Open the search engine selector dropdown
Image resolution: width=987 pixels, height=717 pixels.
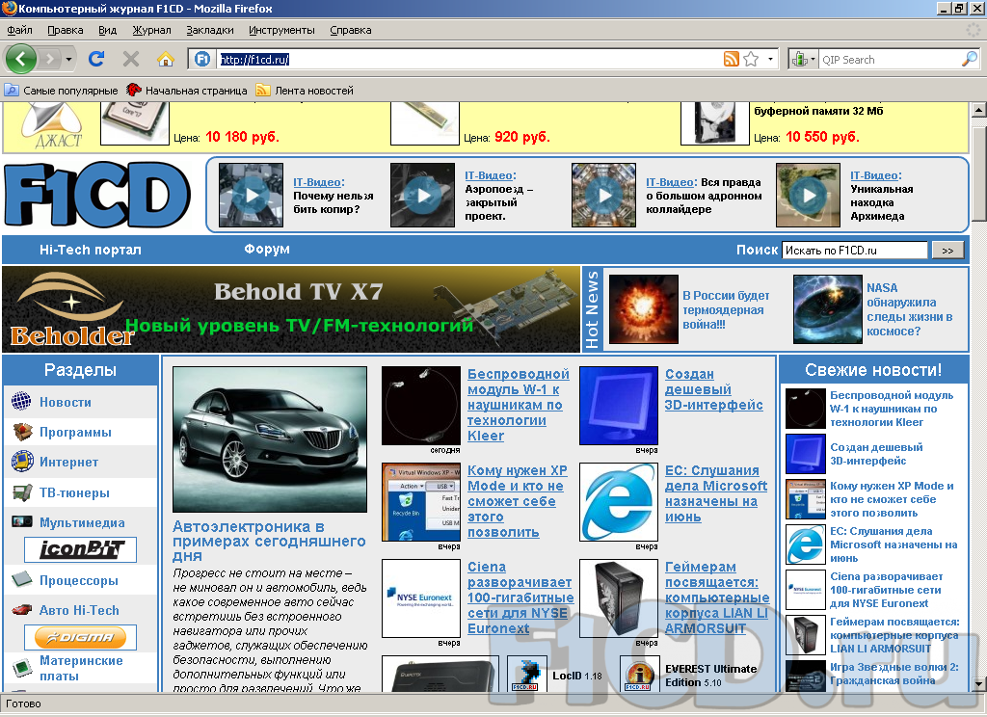pos(803,59)
